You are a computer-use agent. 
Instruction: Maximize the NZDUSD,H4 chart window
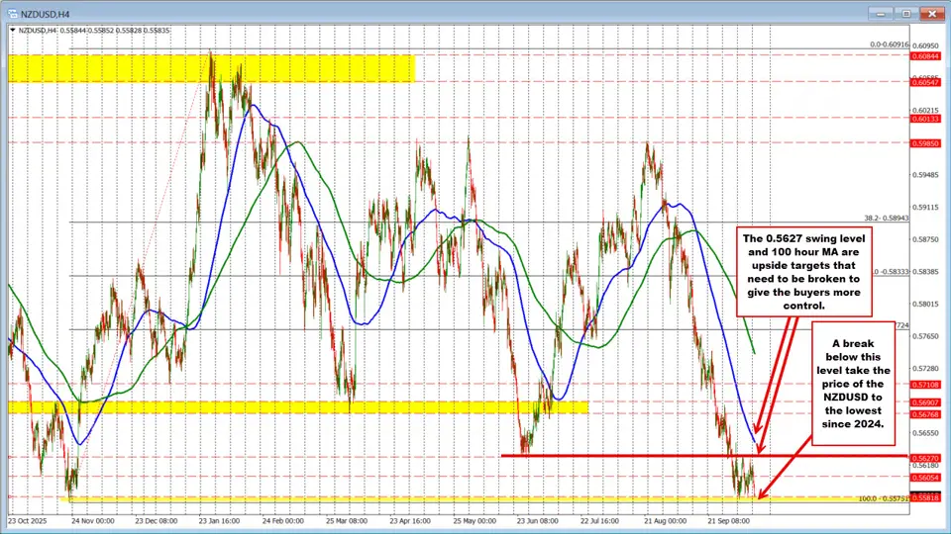906,13
